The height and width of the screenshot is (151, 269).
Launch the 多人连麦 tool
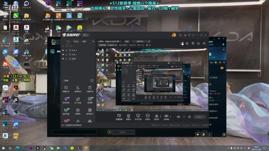tap(78, 100)
